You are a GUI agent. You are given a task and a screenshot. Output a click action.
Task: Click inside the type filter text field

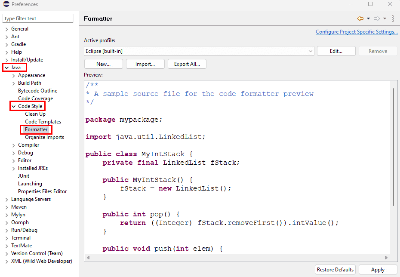click(37, 18)
